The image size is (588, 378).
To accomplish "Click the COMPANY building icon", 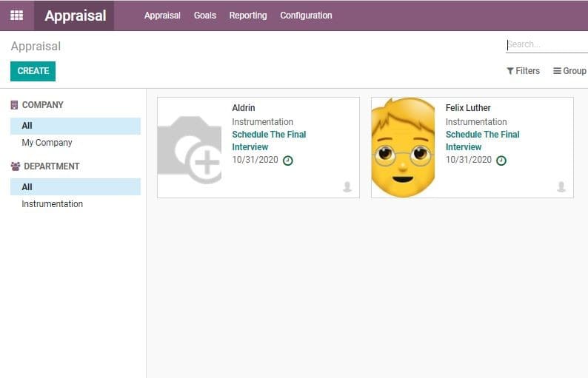I will click(x=14, y=105).
